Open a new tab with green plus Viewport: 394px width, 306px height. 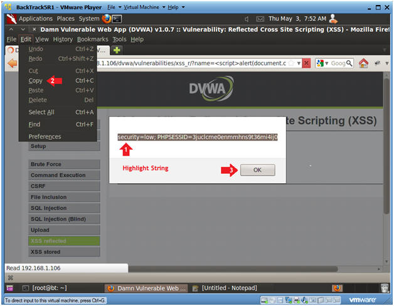coord(117,50)
